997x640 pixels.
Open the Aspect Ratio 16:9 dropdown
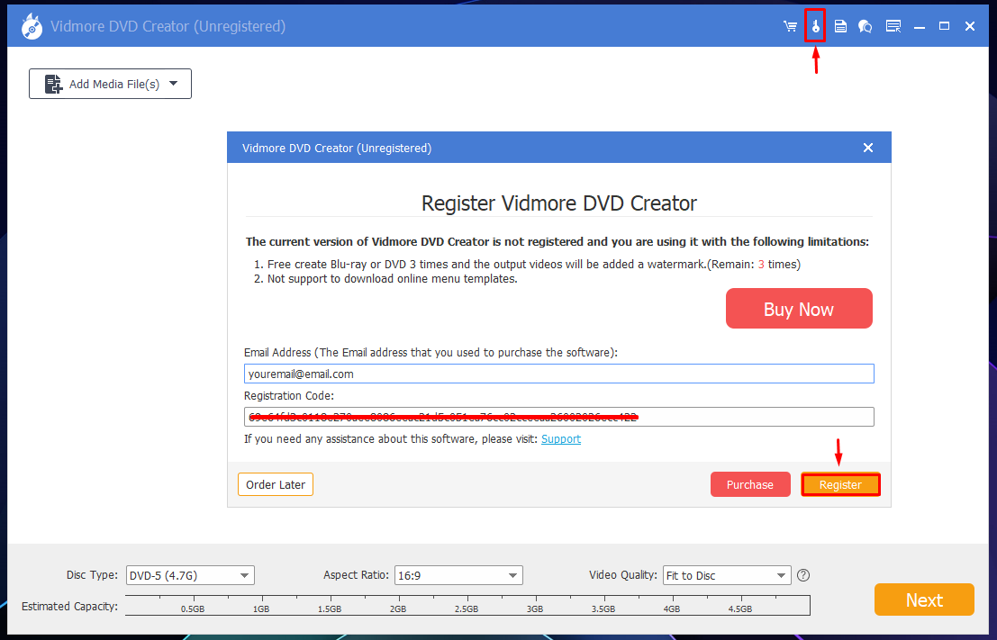pos(458,575)
